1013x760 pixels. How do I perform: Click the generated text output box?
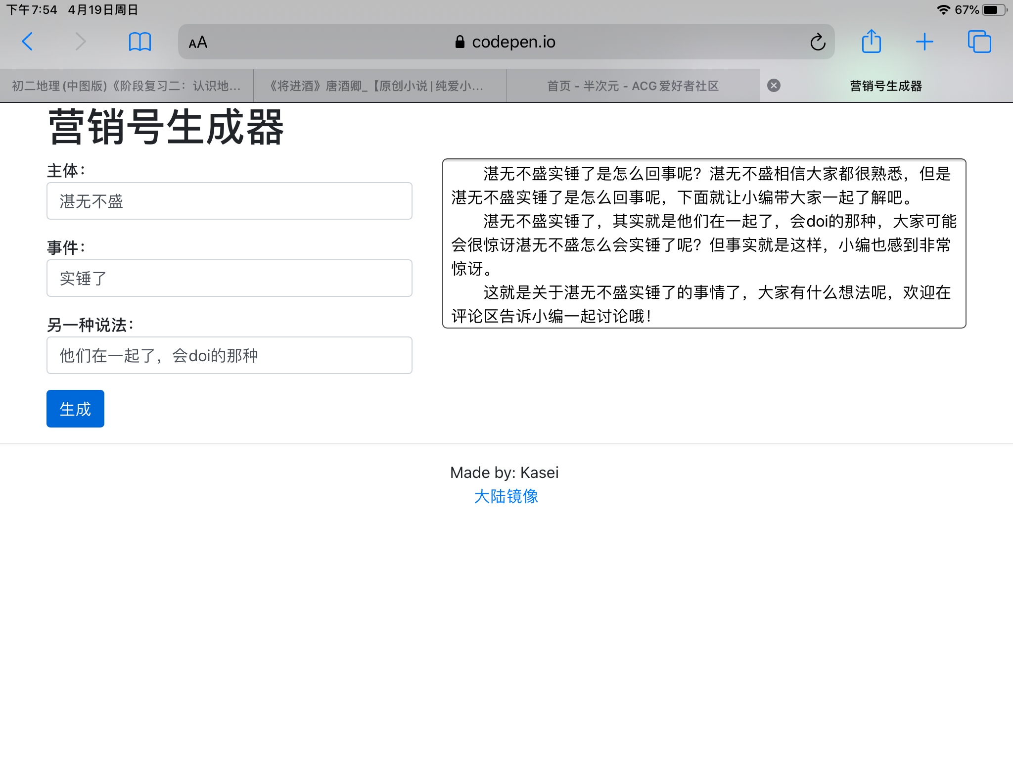[x=704, y=243]
